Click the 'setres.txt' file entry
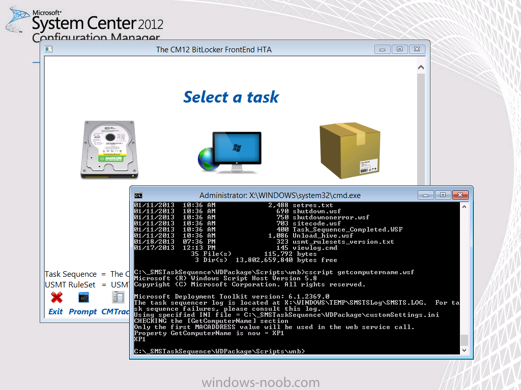This screenshot has height=390, width=521. point(313,205)
